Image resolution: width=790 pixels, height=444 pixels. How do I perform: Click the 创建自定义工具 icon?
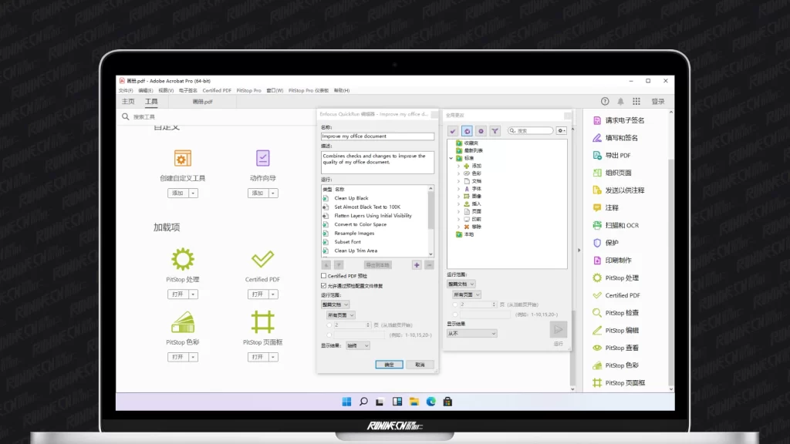pyautogui.click(x=182, y=158)
